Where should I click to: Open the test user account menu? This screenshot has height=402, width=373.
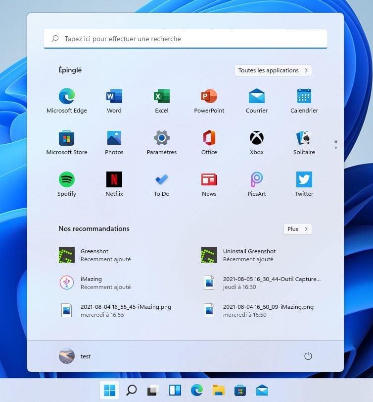[x=75, y=356]
